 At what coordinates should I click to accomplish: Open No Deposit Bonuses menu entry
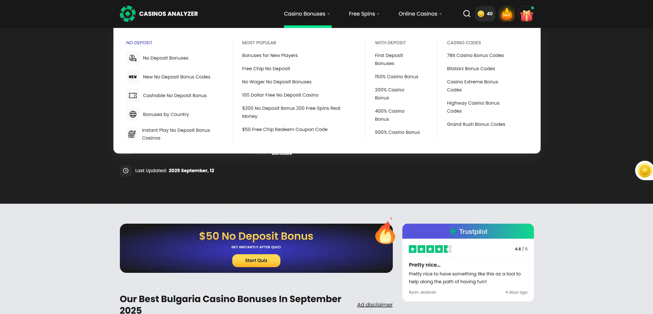point(166,58)
